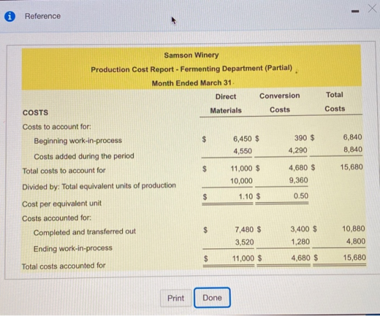The height and width of the screenshot is (316, 380).
Task: Click the 7,480 transferred out value
Action: [244, 230]
